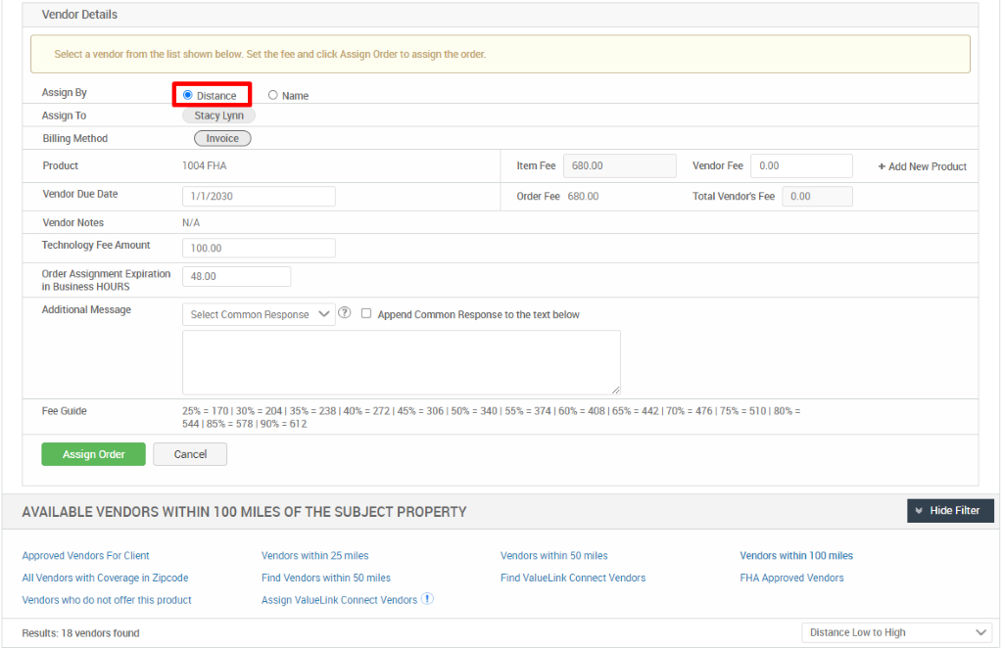Open the Distance Low to High sort dropdown
Image resolution: width=1003 pixels, height=648 pixels.
tap(897, 632)
